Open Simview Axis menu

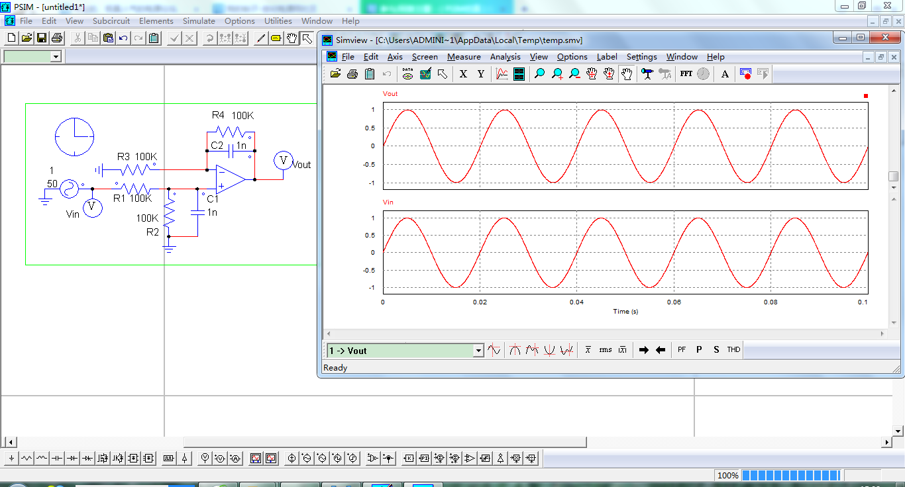(x=395, y=57)
